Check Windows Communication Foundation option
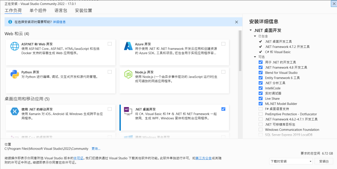337x169 pixels. tap(261, 129)
